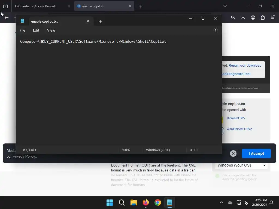The image size is (279, 209).
Task: Click the muted volume tray icon
Action: click(x=246, y=202)
